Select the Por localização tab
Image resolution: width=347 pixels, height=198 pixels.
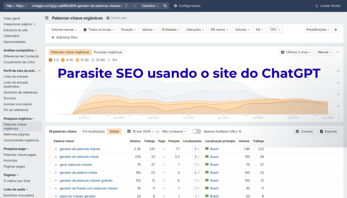pos(94,131)
